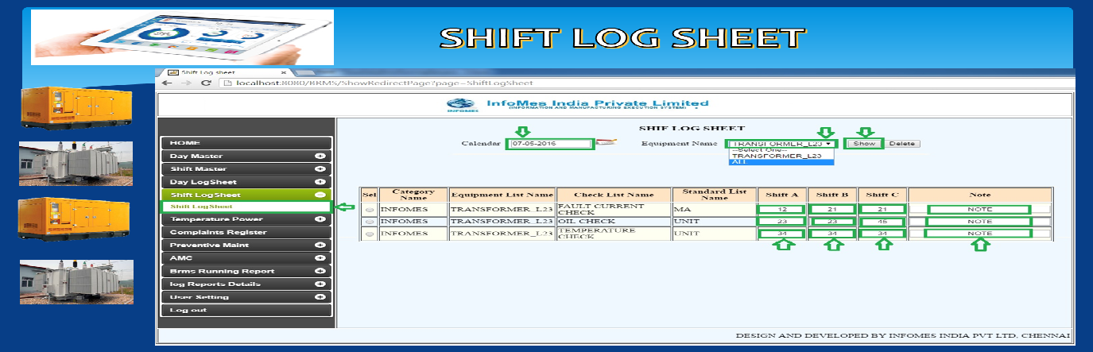
Task: Close the Shift Log sheet browser tab
Action: (x=284, y=72)
